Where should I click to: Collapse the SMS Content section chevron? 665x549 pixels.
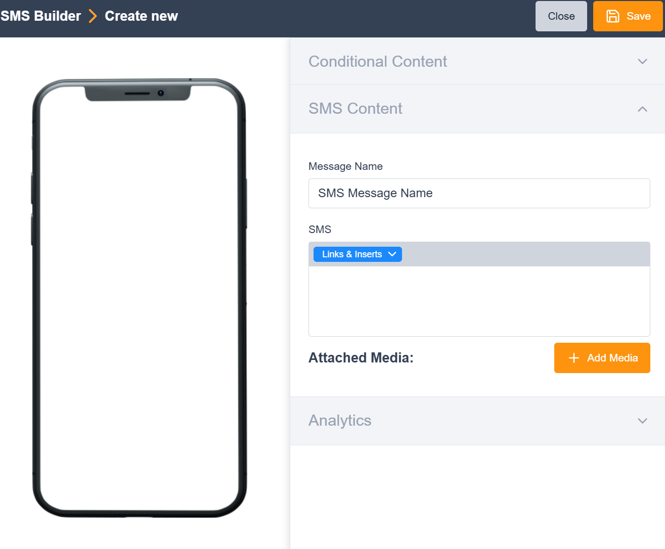[x=642, y=109]
